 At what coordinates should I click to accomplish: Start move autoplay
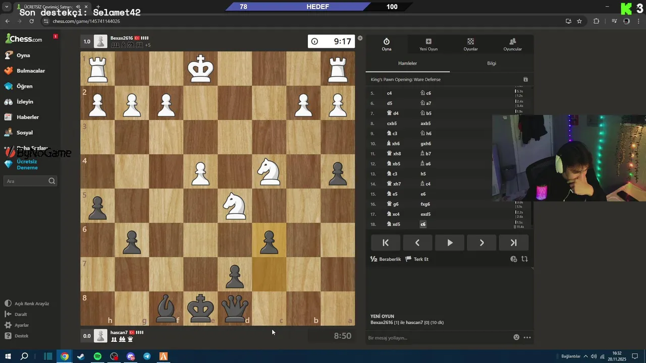pyautogui.click(x=450, y=243)
